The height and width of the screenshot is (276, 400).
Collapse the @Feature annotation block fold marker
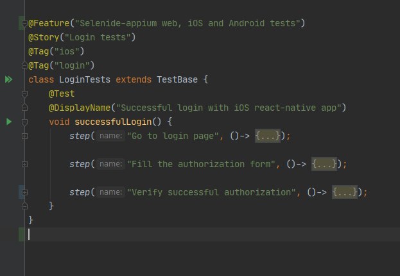tap(24, 24)
